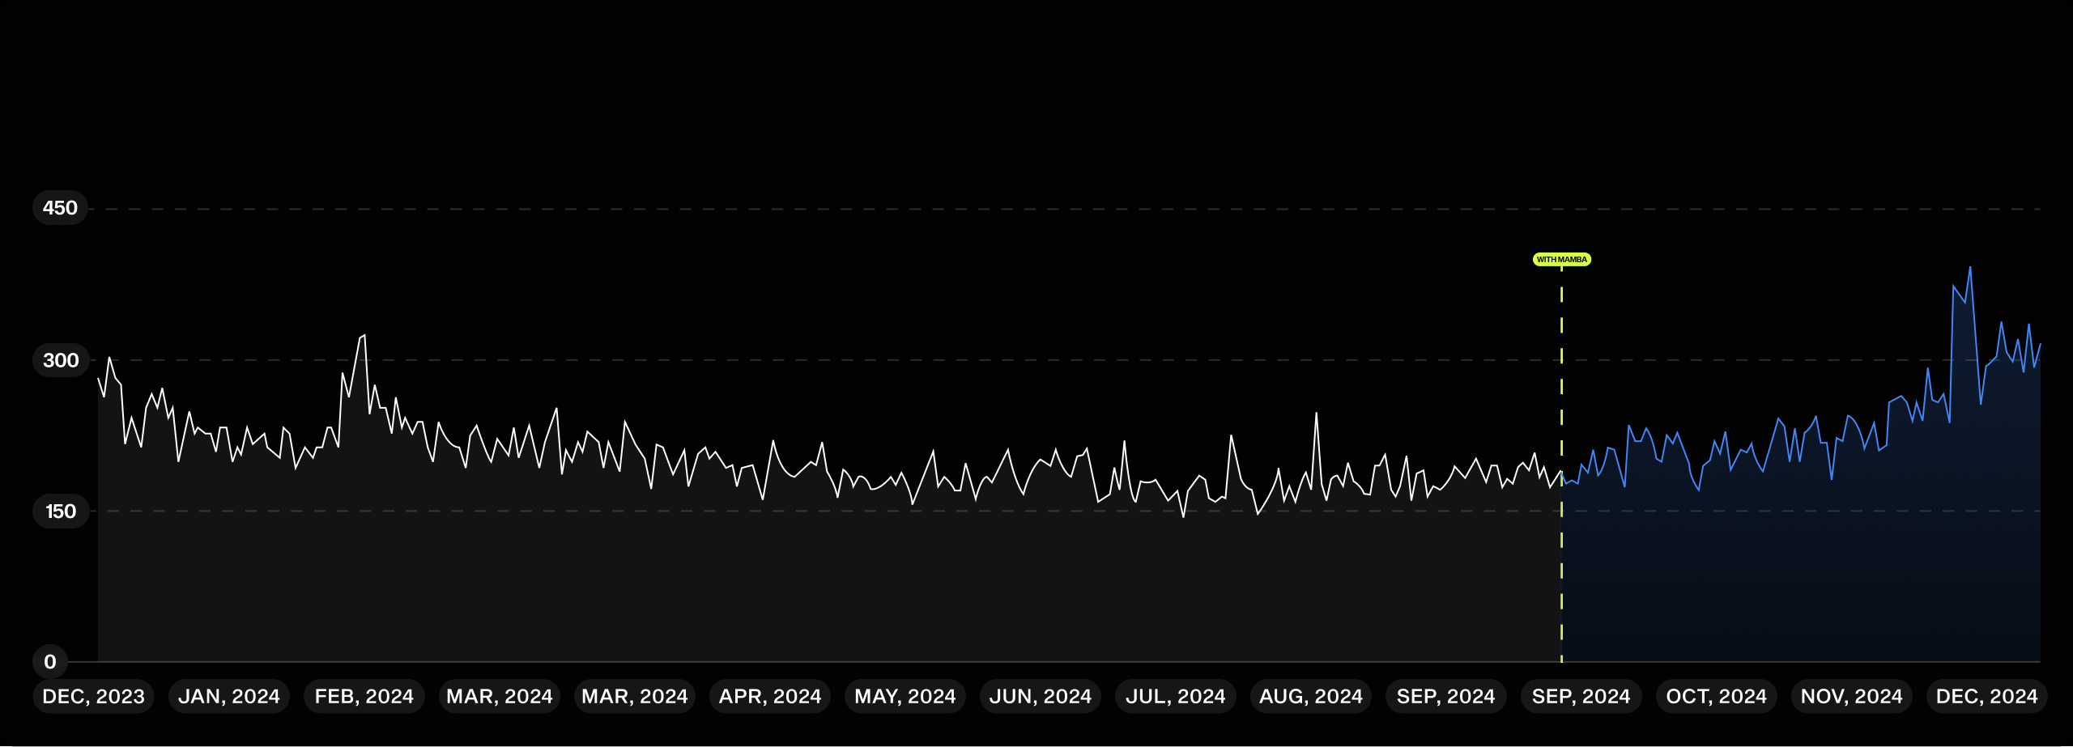Viewport: 2073px width, 747px height.
Task: Click the MAY, 2024 date pill
Action: 905,697
